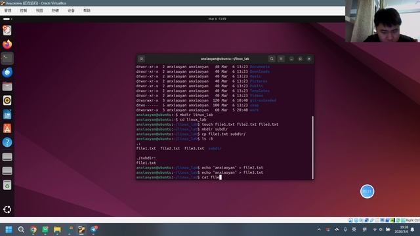Open the Trash icon in the dock

tap(7, 185)
